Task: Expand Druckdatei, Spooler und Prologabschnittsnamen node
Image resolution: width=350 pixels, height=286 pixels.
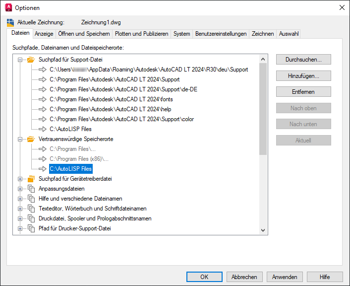Action: pos(20,218)
